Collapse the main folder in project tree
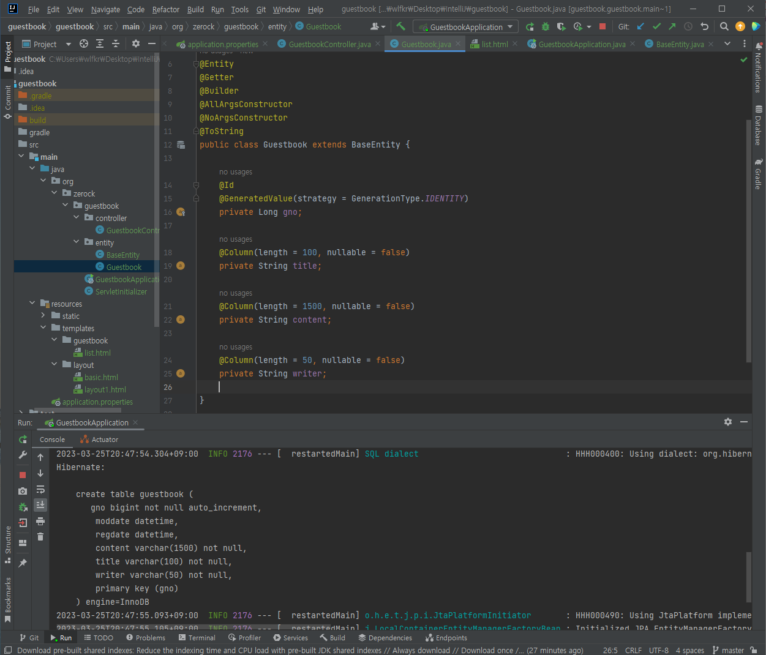The image size is (766, 655). point(21,157)
